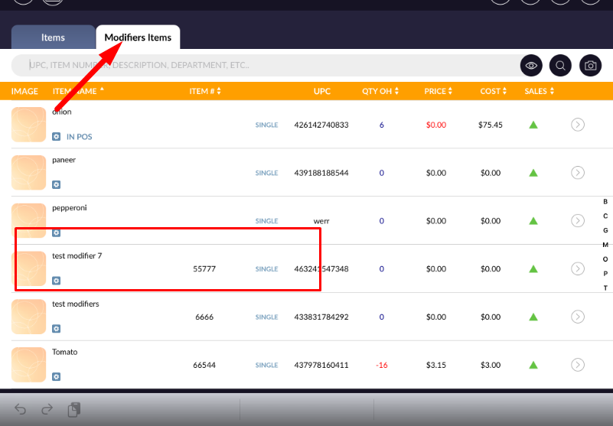
Task: Click the gear icon under Tomato
Action: (x=57, y=377)
